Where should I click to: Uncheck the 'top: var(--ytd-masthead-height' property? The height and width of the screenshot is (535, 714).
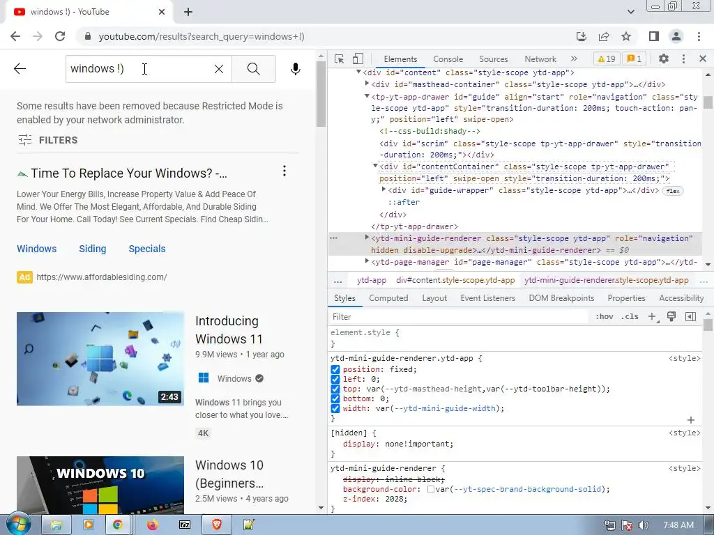pos(335,389)
